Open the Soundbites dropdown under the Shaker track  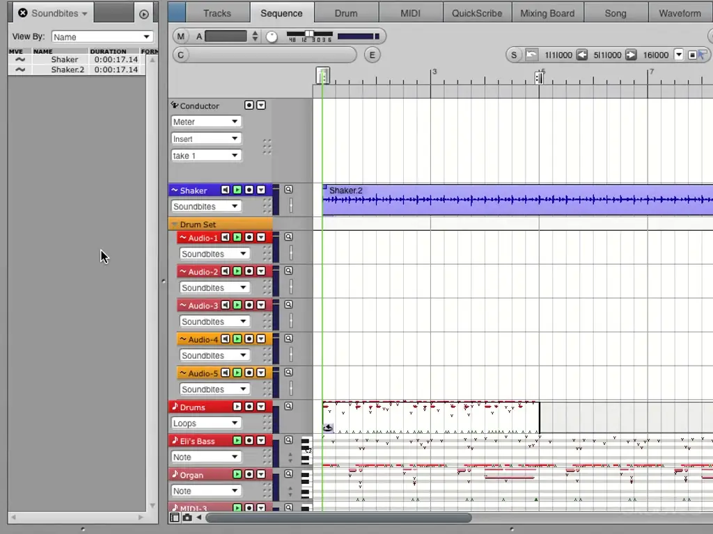point(205,207)
